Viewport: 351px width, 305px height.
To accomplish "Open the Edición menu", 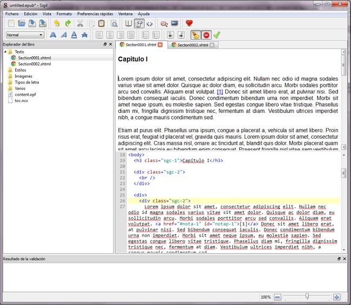I will [x=31, y=14].
